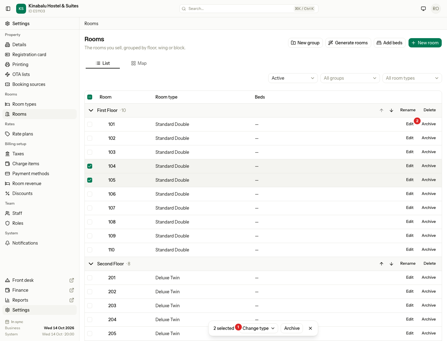
Task: Uncheck room 104 checkbox
Action: 90,166
